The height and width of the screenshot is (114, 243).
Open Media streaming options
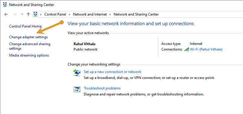pyautogui.click(x=29, y=55)
